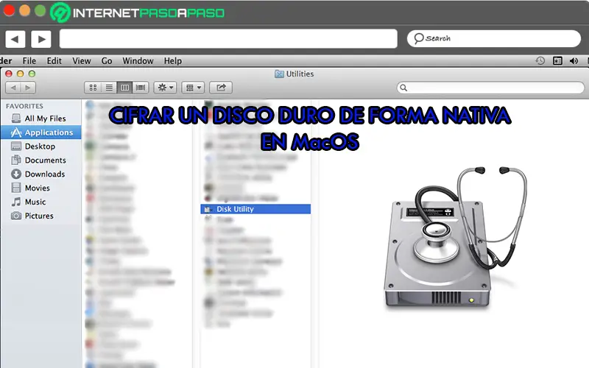Click the display mirroring menu bar icon
The height and width of the screenshot is (368, 589).
[x=557, y=61]
